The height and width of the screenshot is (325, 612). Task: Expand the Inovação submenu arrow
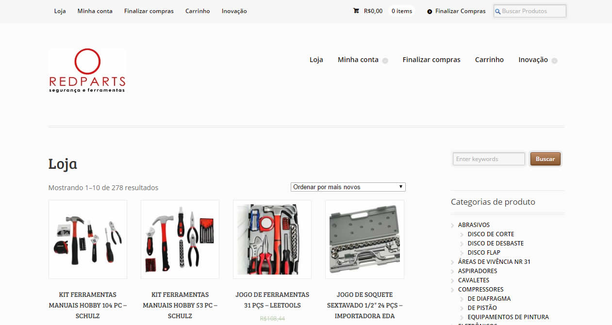(554, 61)
